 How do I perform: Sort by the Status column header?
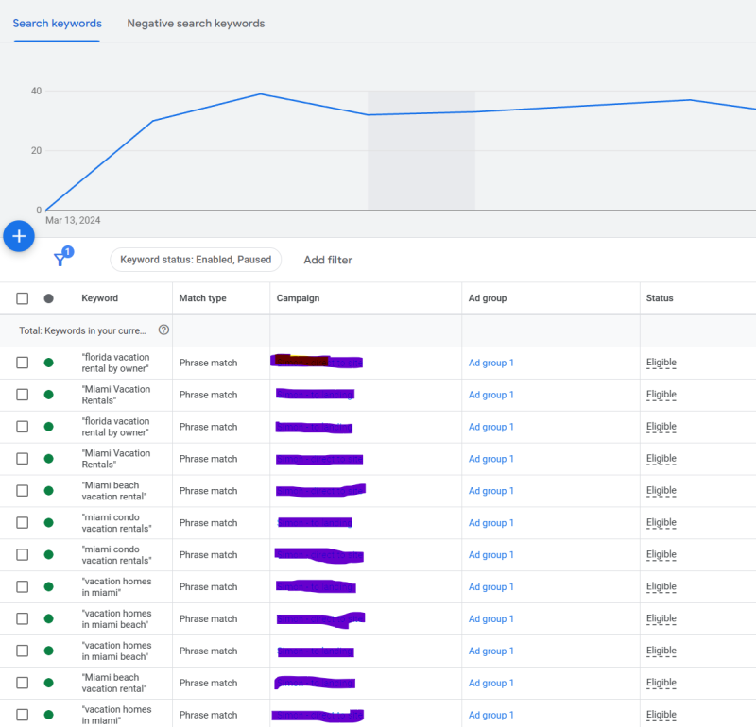pos(660,298)
